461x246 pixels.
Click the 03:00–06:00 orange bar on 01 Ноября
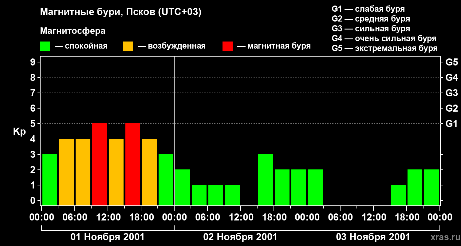(66, 172)
